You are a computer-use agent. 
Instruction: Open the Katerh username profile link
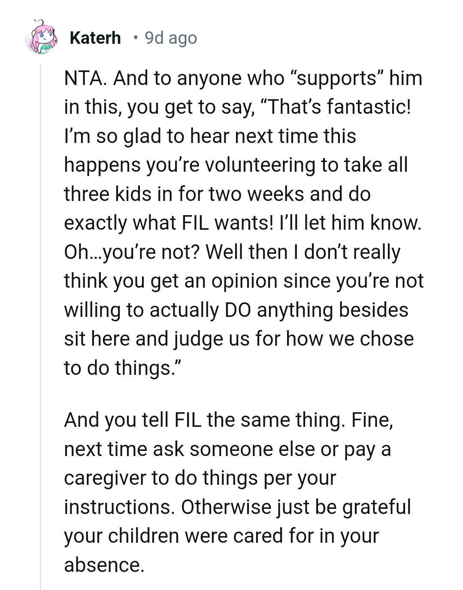tap(95, 38)
